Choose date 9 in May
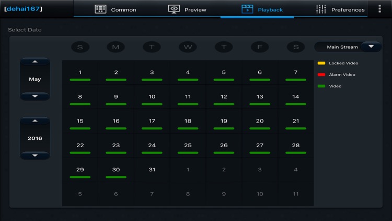The height and width of the screenshot is (221, 392). pyautogui.click(x=116, y=97)
